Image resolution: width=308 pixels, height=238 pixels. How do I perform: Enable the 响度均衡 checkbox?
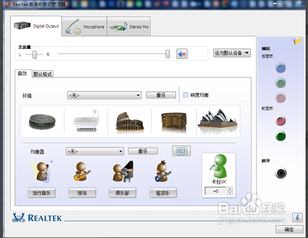[x=186, y=95]
